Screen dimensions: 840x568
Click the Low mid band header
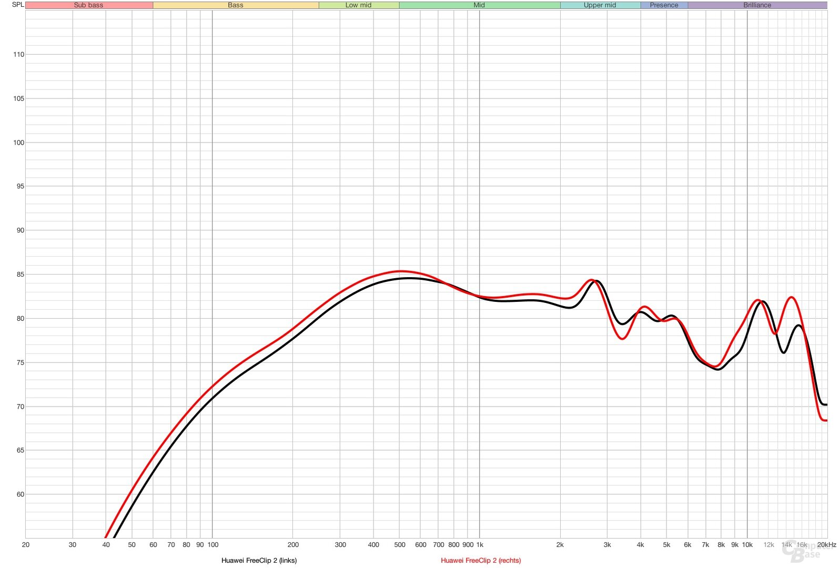point(358,5)
